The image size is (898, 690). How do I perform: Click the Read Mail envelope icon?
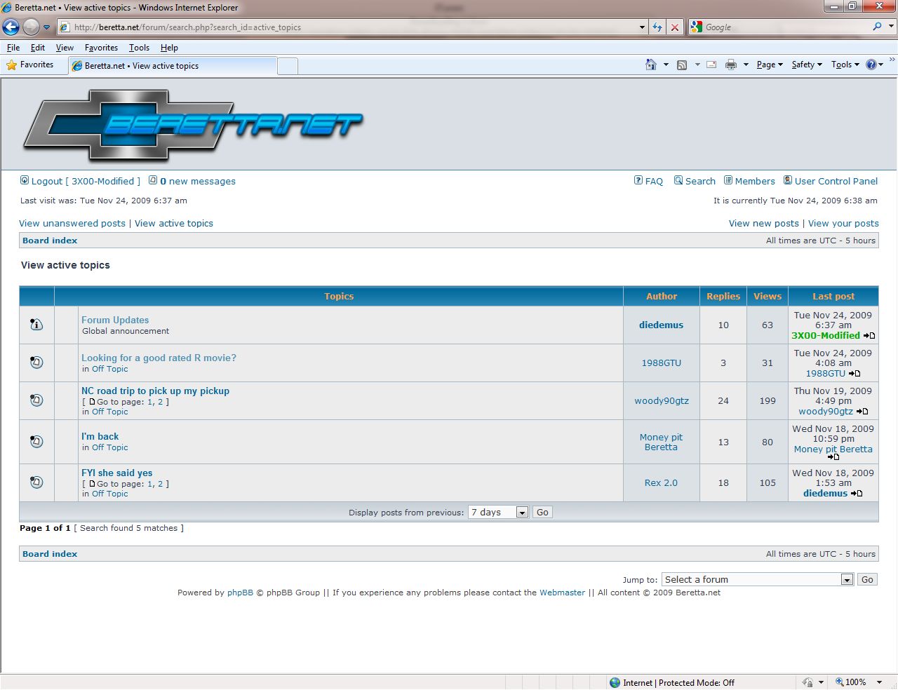tap(711, 65)
